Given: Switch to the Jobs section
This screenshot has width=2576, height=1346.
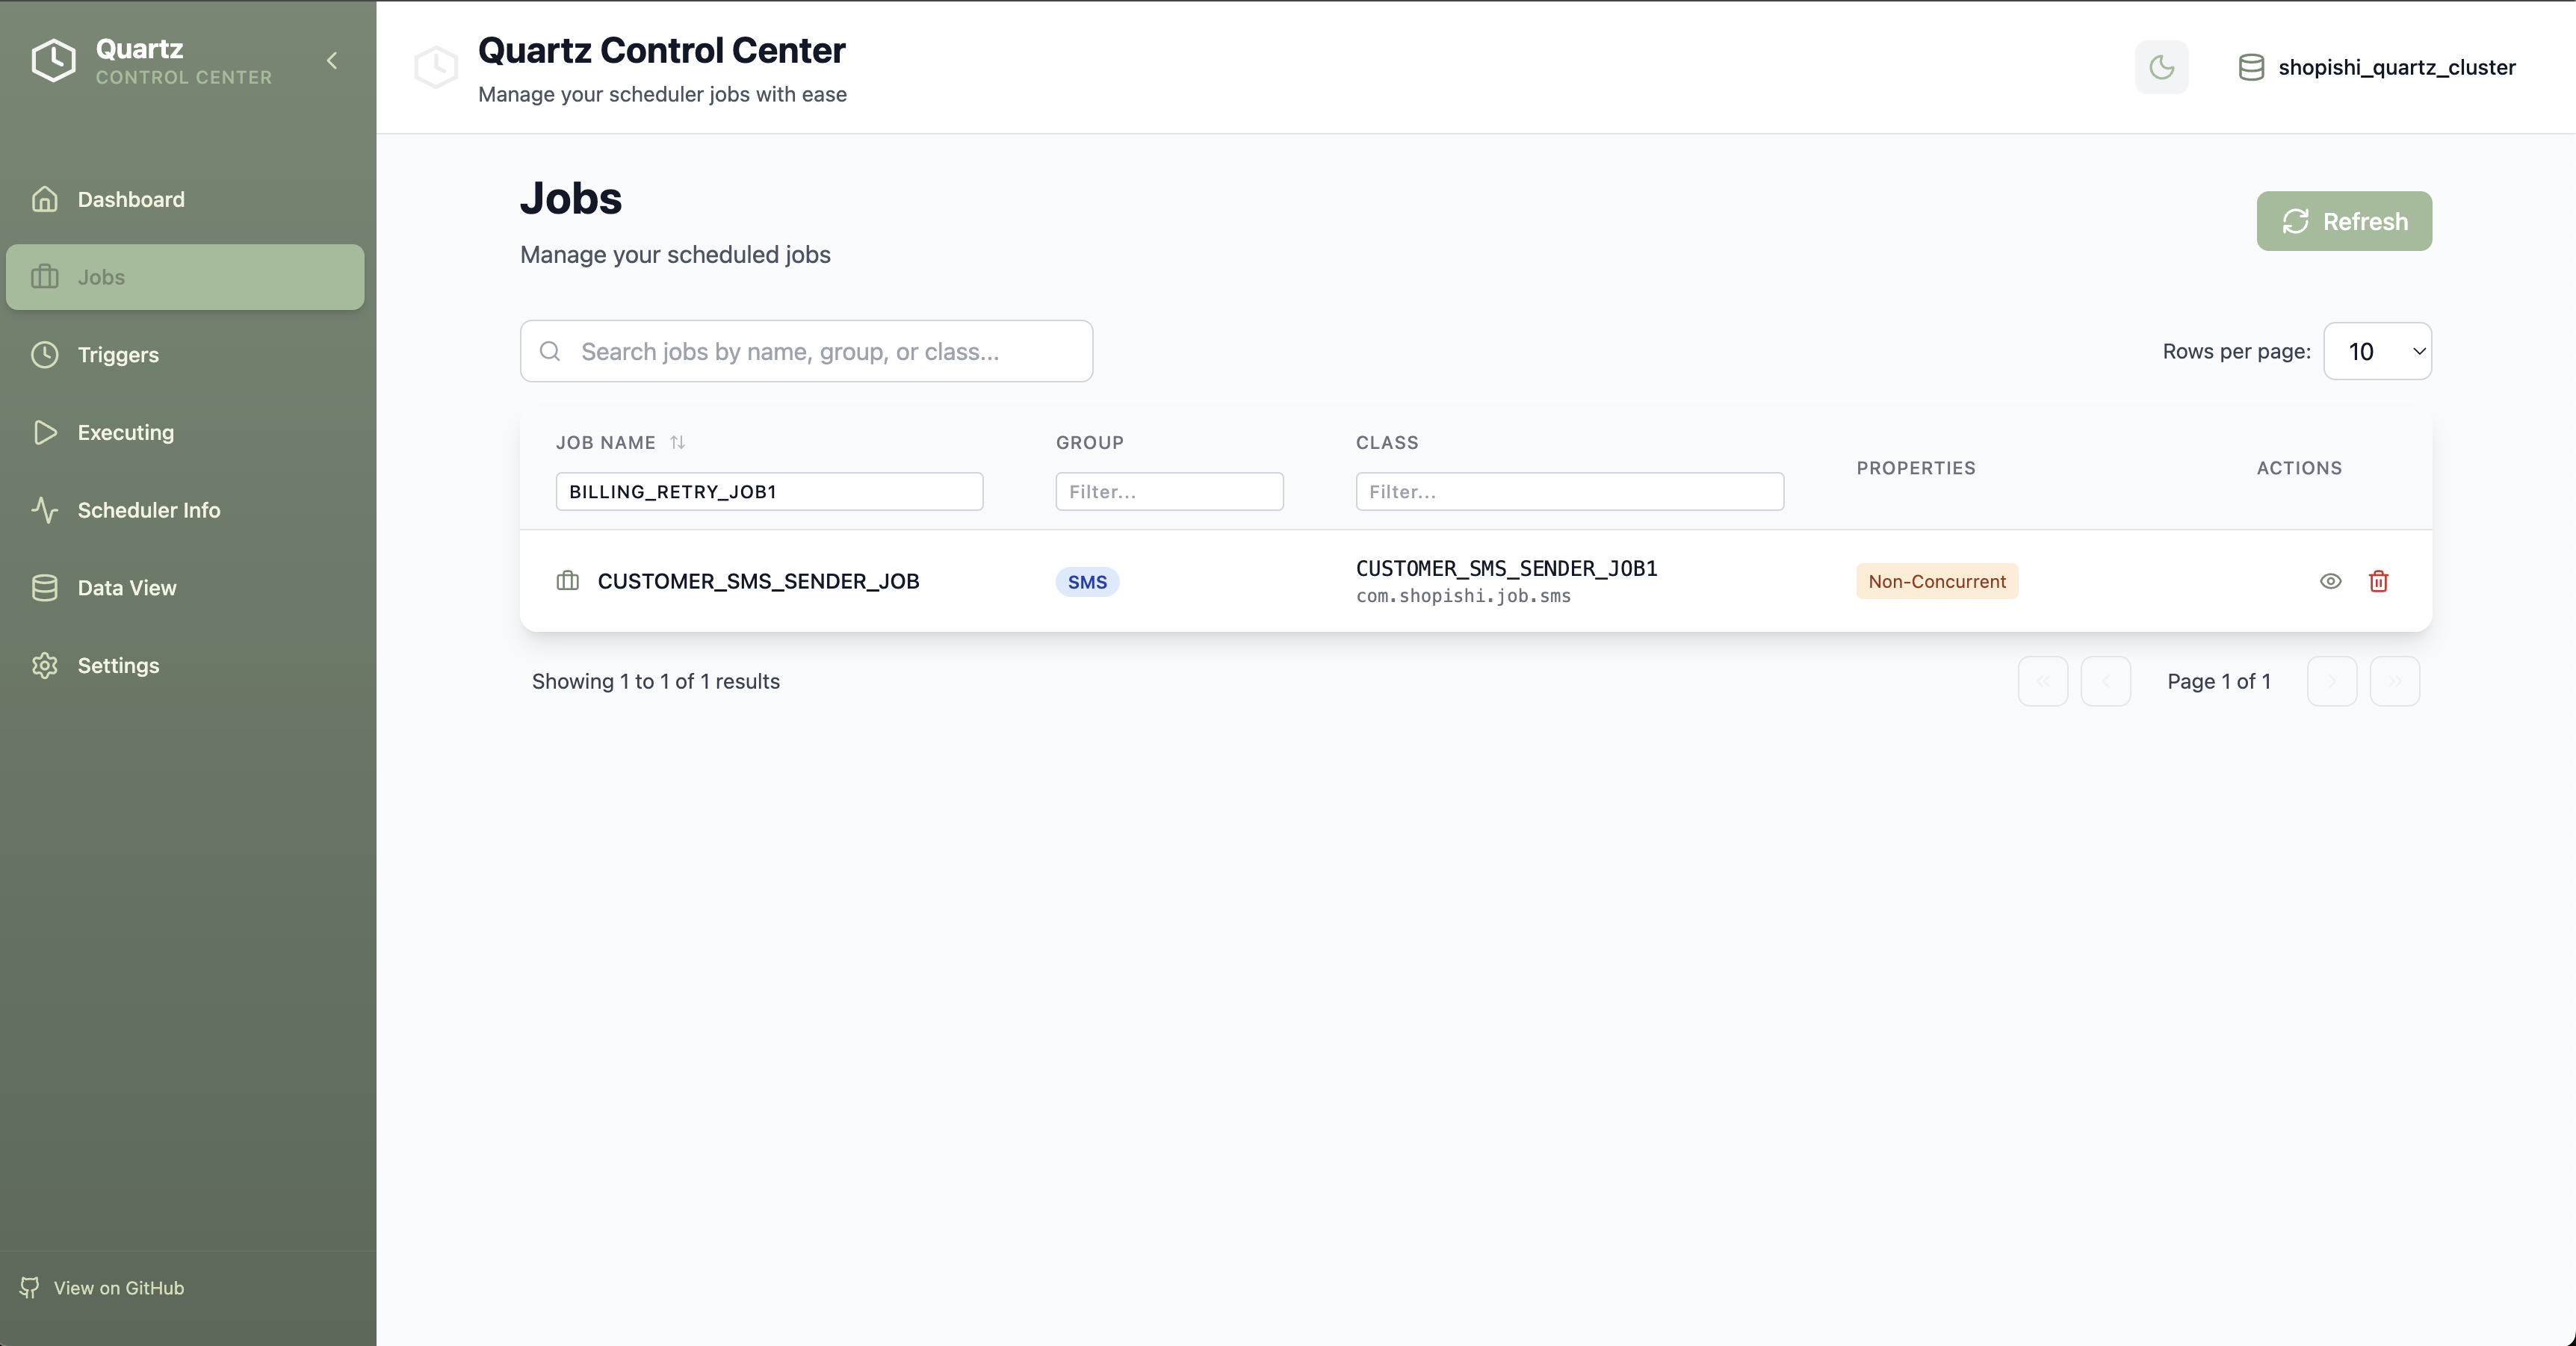Looking at the screenshot, I should coord(101,277).
